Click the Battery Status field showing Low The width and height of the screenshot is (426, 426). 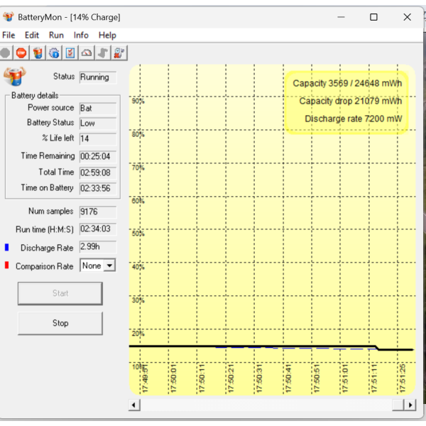pyautogui.click(x=98, y=124)
